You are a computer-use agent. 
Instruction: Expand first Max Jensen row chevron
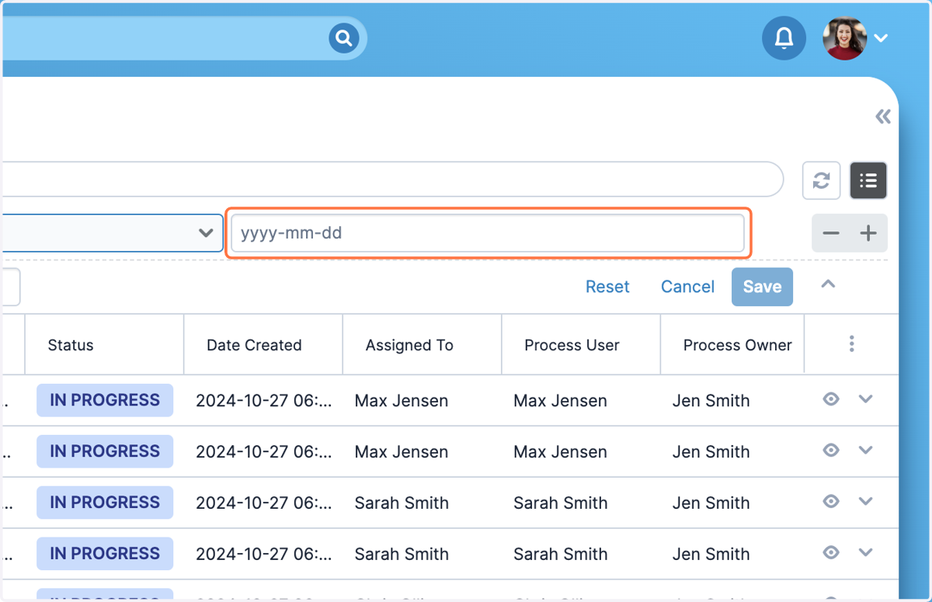[x=866, y=399]
